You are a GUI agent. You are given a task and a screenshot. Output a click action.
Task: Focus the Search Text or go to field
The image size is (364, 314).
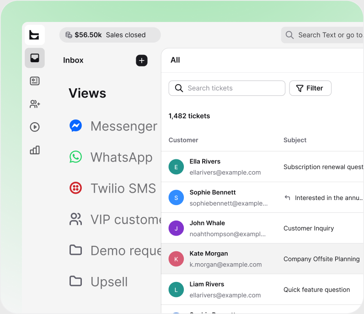322,35
